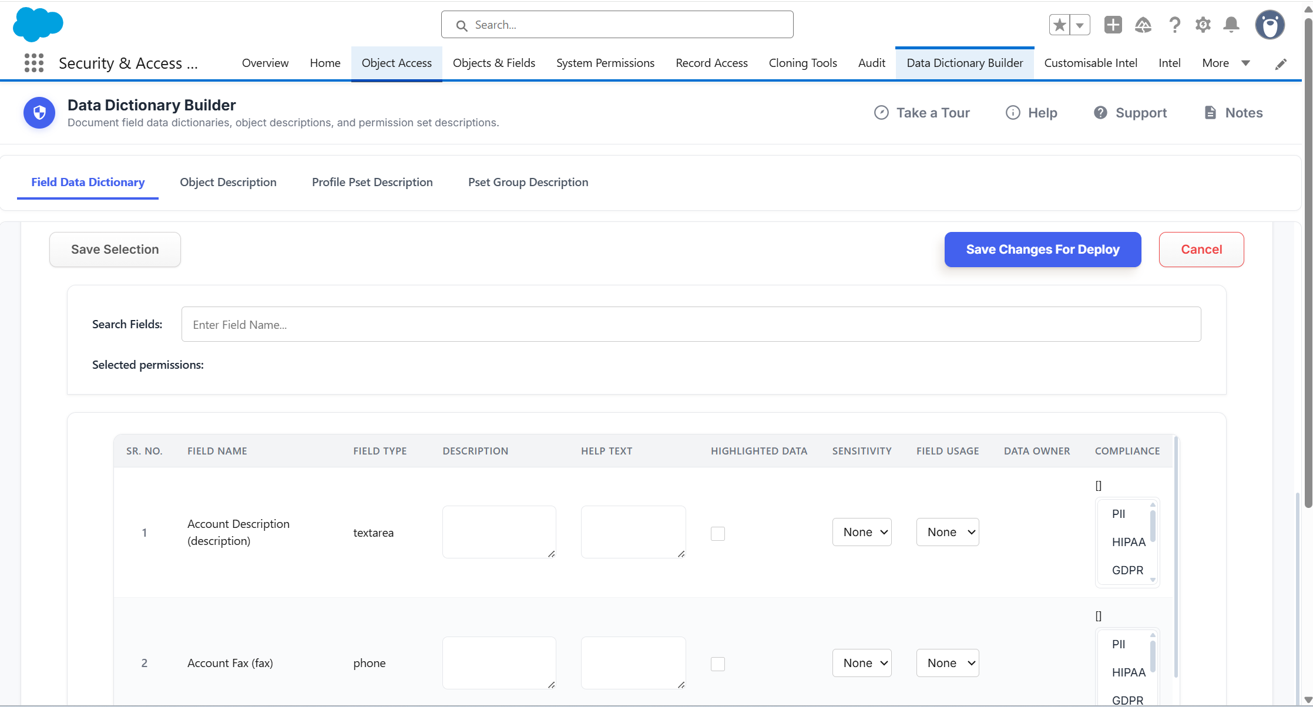Click the Notes link text
Screen dimensions: 1313x707
1244,113
